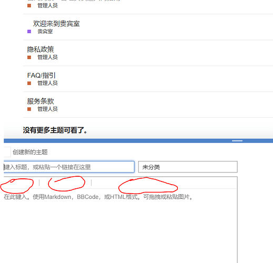Click the 没有更多主题可看了 message
The height and width of the screenshot is (263, 273).
55,130
